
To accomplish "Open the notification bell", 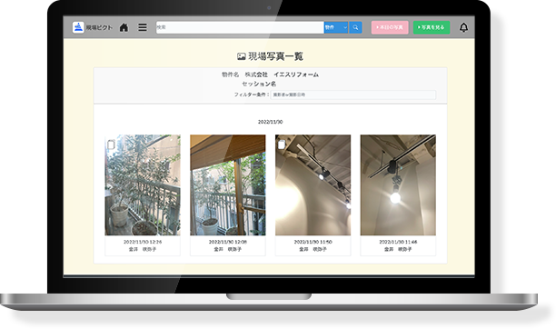I will [x=463, y=27].
